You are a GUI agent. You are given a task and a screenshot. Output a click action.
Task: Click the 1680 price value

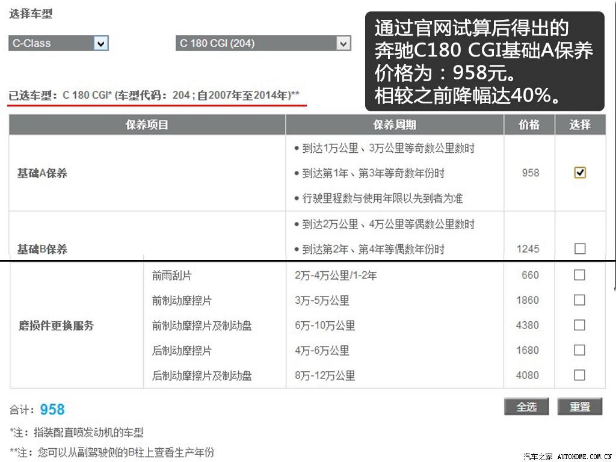[527, 351]
